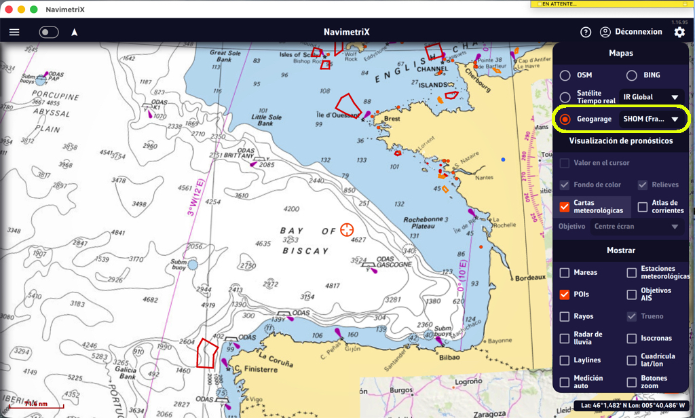Enable Isocronas checkbox
695x418 pixels.
[632, 338]
